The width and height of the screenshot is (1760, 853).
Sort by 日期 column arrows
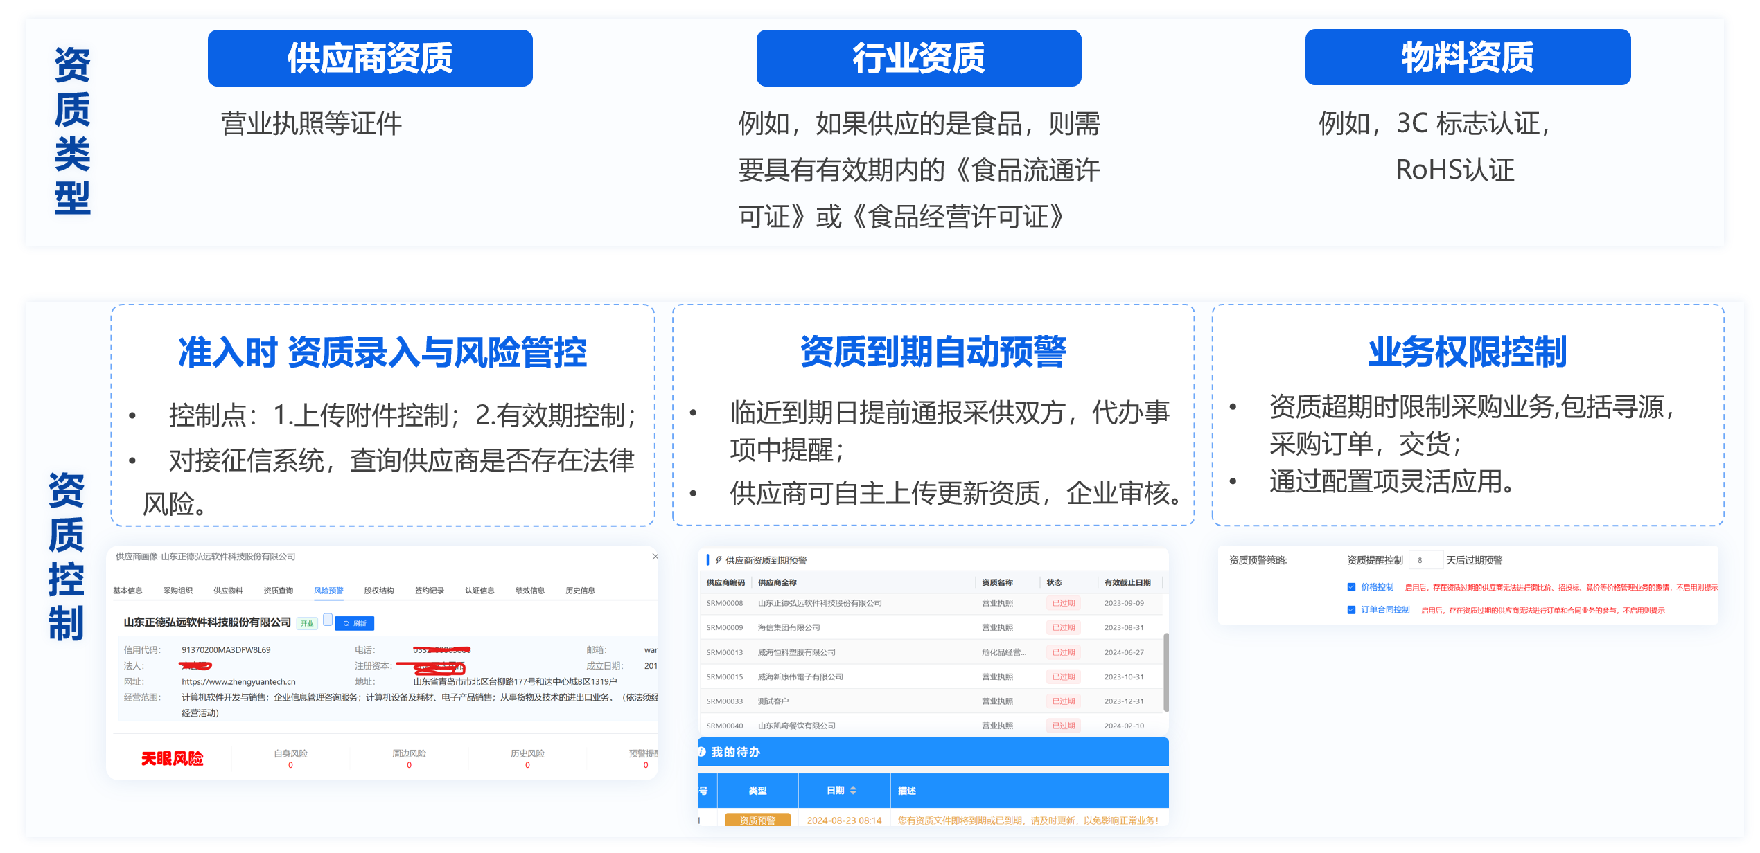[853, 791]
